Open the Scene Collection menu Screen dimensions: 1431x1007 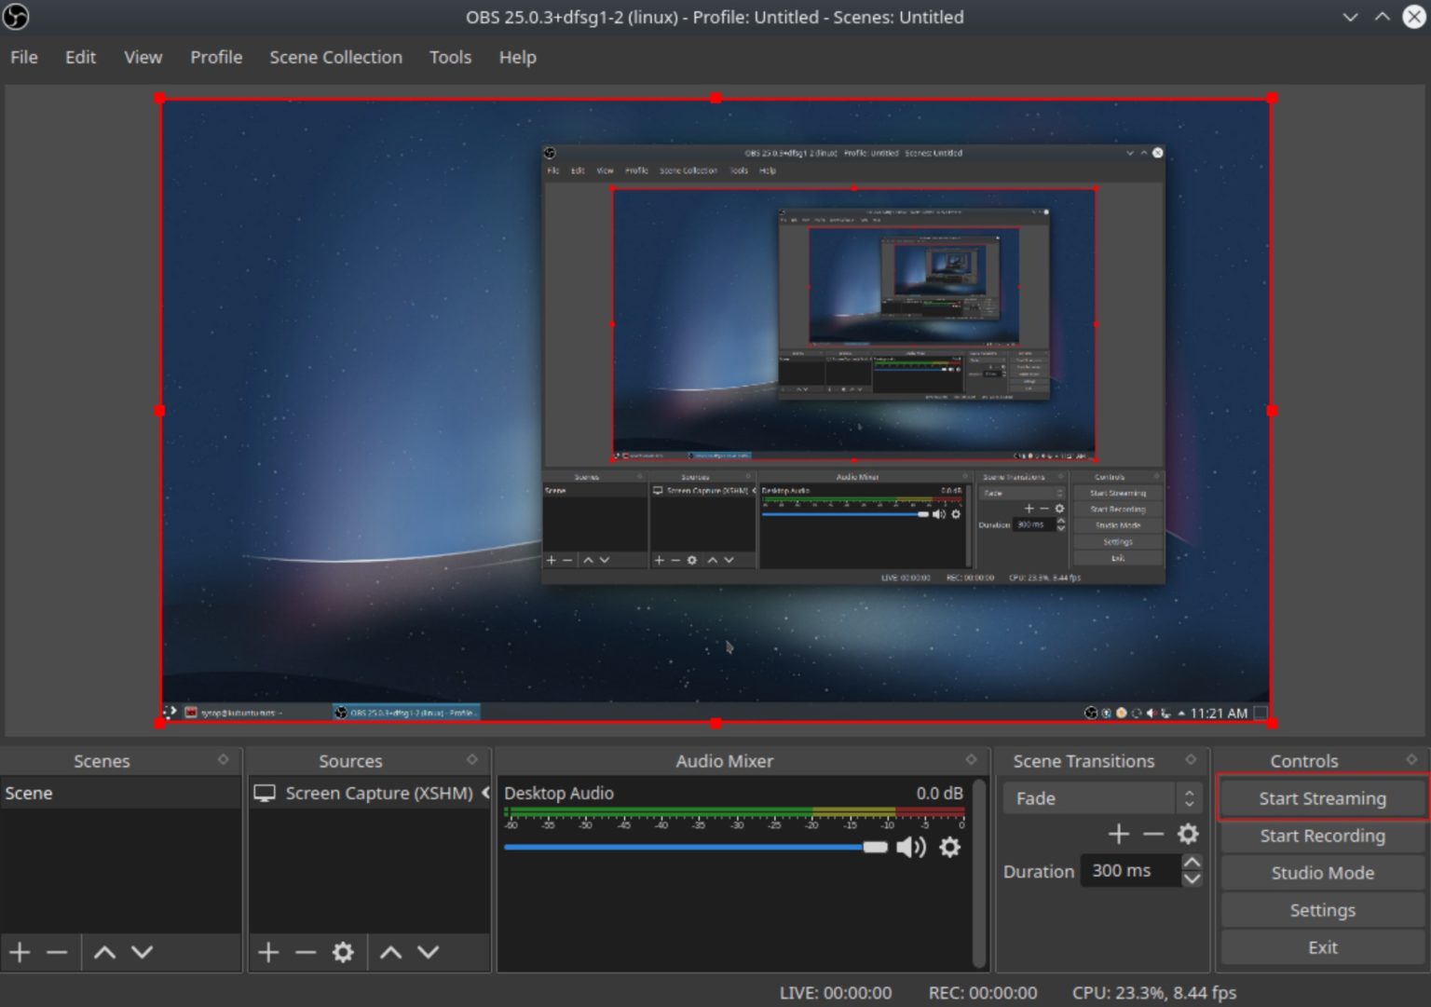(x=335, y=57)
